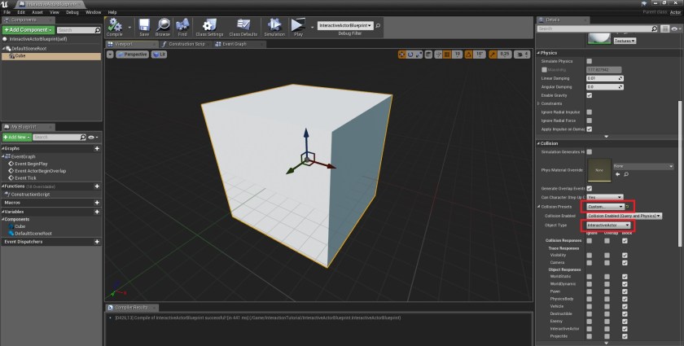The height and width of the screenshot is (346, 684).
Task: Click the Add Component button
Action: point(28,30)
